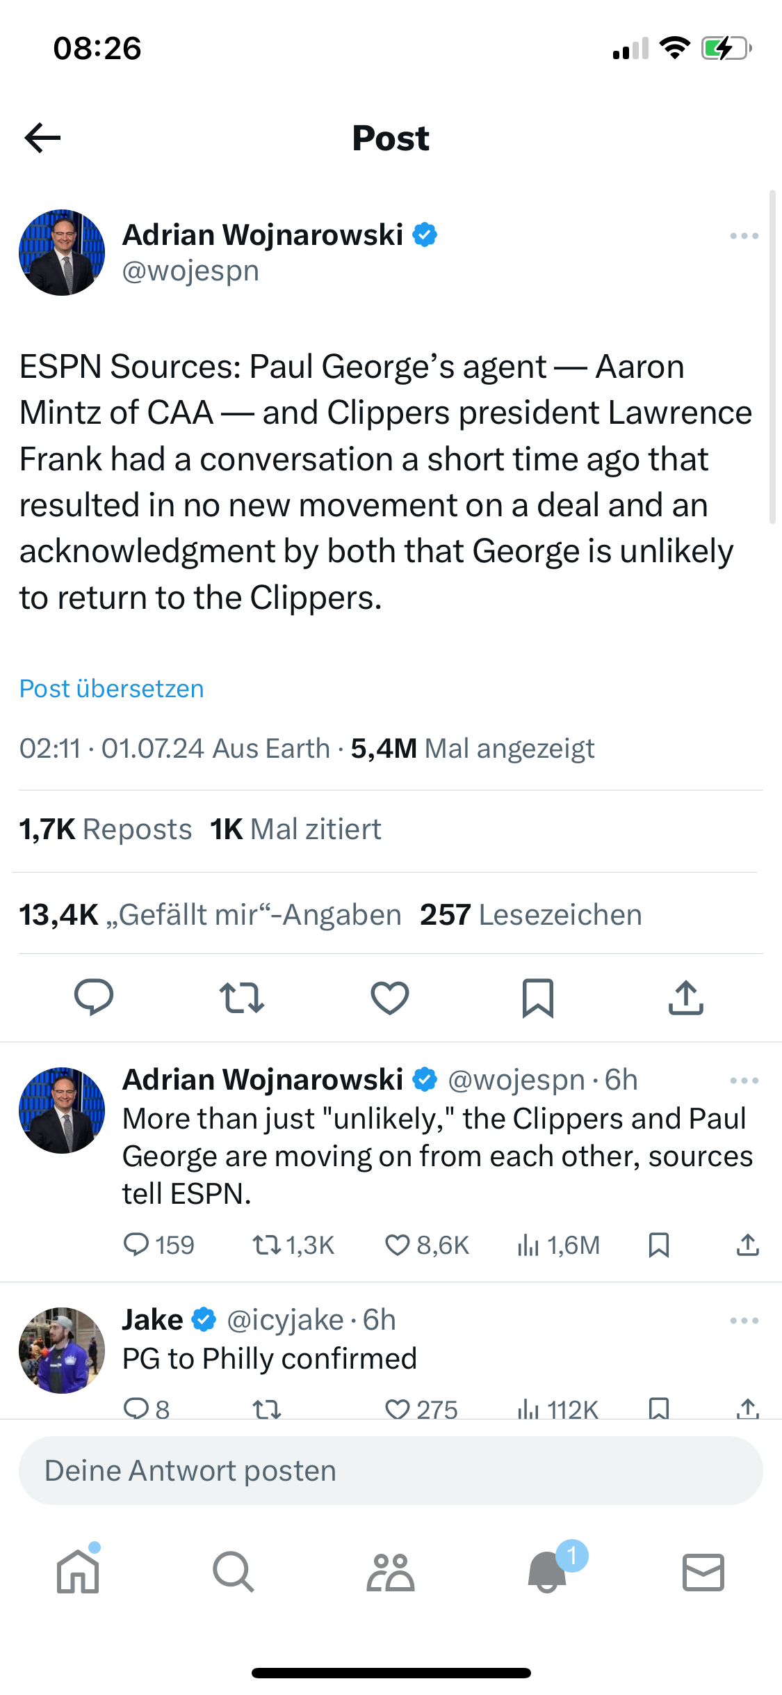Image resolution: width=782 pixels, height=1695 pixels.
Task: Open more options on the follow-up reply
Action: (x=744, y=1081)
